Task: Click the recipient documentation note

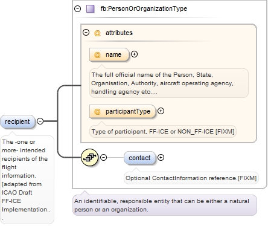Action: pos(27,179)
